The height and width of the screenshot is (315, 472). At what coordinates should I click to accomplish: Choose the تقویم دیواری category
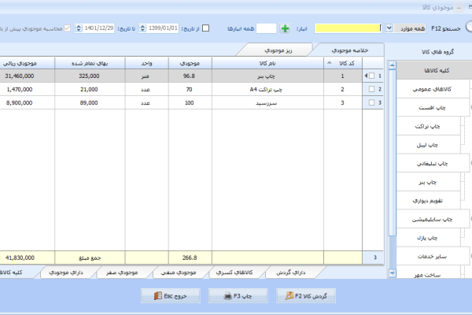tap(426, 200)
